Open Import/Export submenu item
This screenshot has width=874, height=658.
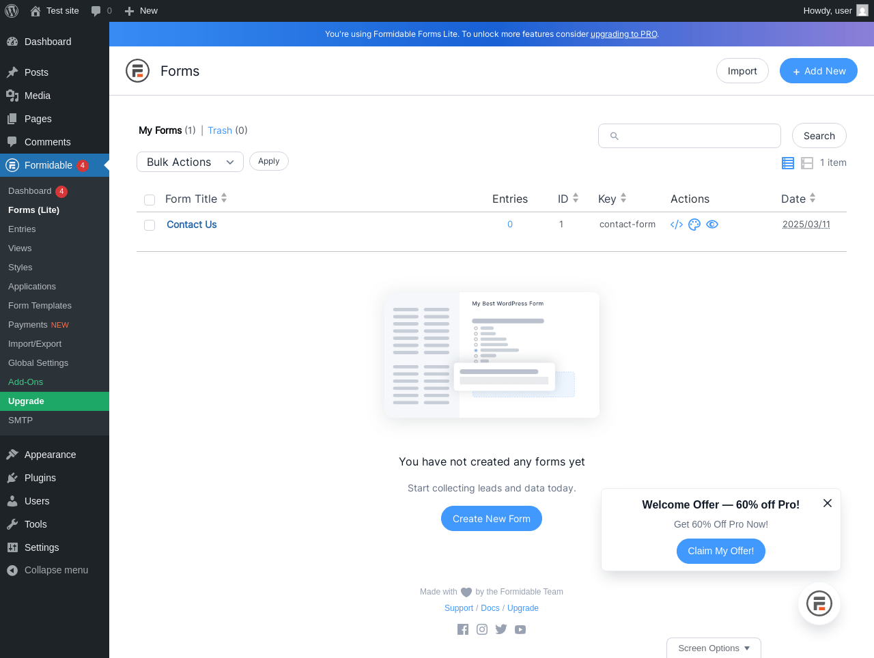(55, 344)
